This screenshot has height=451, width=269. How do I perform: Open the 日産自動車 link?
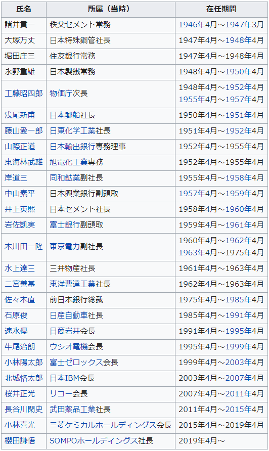pos(68,315)
